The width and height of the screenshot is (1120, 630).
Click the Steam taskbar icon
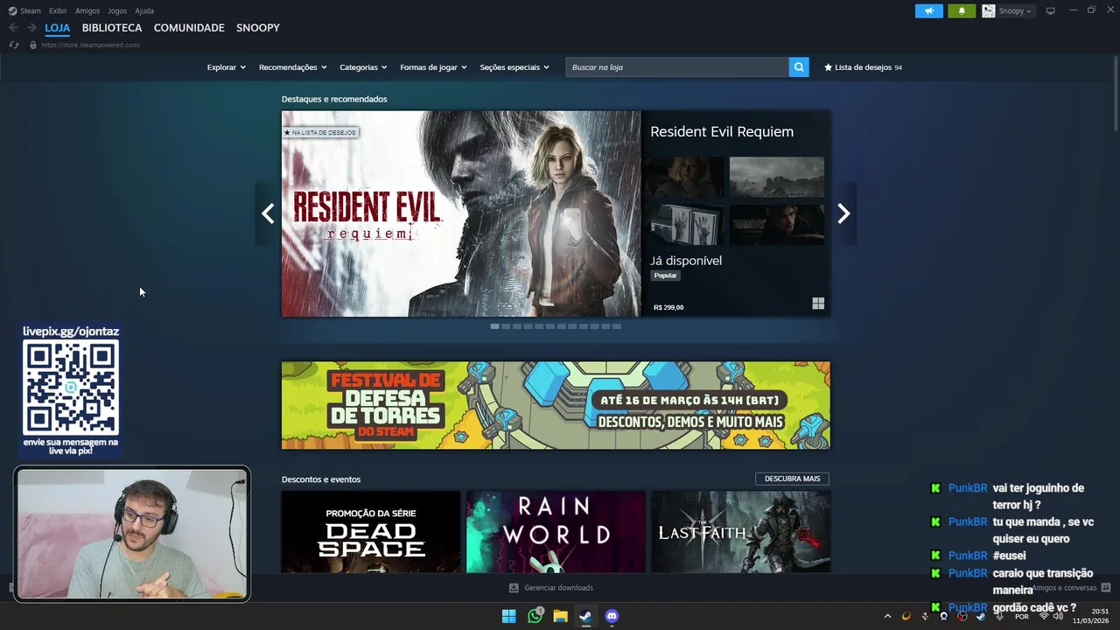585,616
